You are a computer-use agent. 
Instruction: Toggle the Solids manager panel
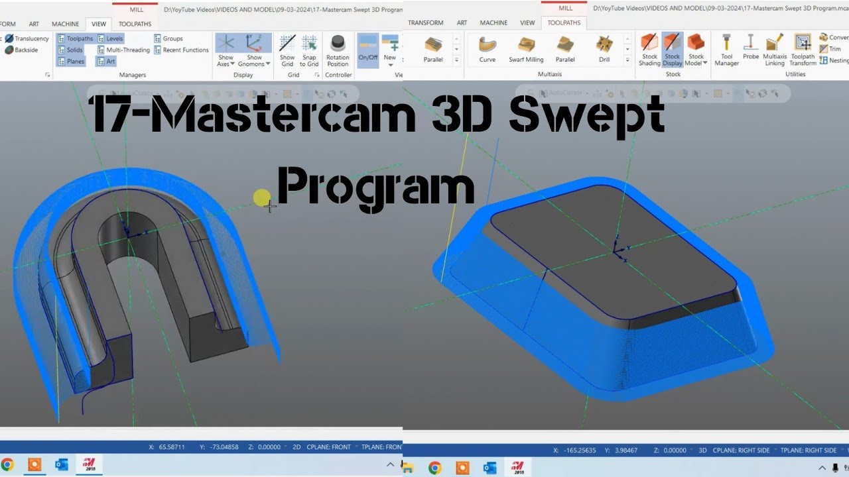click(x=70, y=50)
